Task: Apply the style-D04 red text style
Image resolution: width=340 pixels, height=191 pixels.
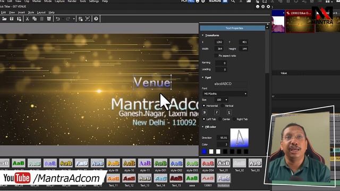Action: (x=208, y=163)
